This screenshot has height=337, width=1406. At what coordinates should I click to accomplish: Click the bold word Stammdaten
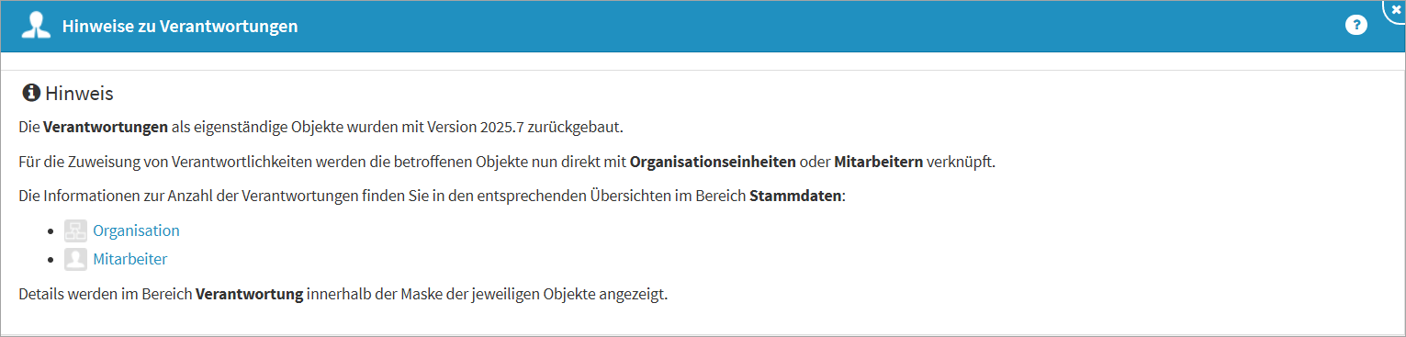pyautogui.click(x=795, y=196)
